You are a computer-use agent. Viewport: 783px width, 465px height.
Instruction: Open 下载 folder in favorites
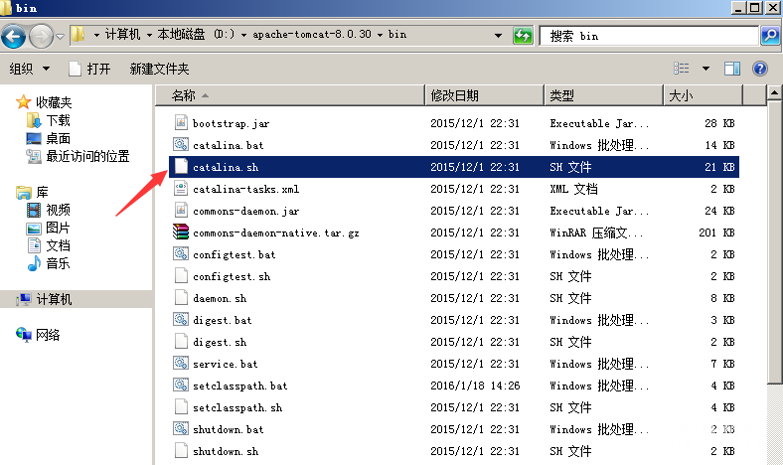[58, 120]
